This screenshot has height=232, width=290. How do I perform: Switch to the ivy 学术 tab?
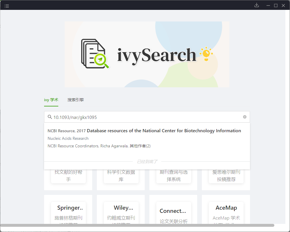51,100
